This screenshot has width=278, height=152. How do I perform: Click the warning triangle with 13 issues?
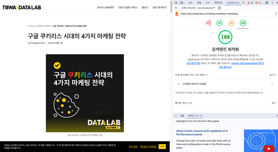(x=250, y=3)
